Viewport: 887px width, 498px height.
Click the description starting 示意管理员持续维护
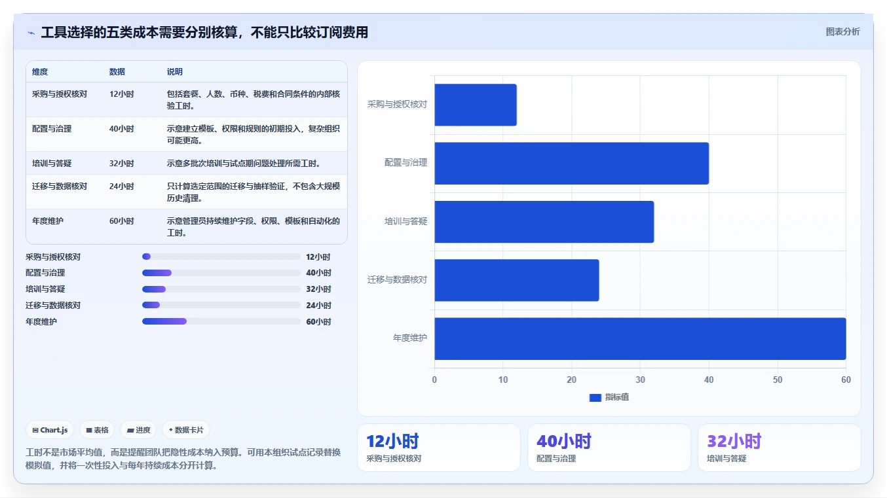[x=254, y=226]
